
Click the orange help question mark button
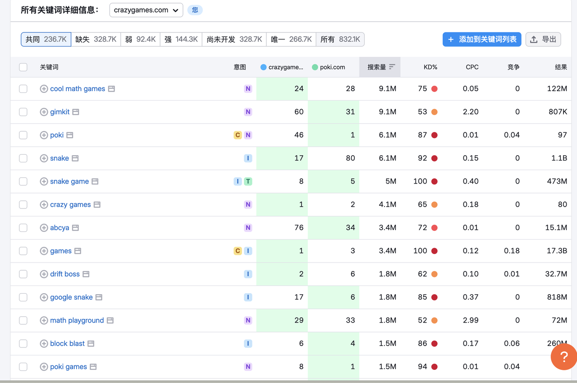(x=563, y=357)
